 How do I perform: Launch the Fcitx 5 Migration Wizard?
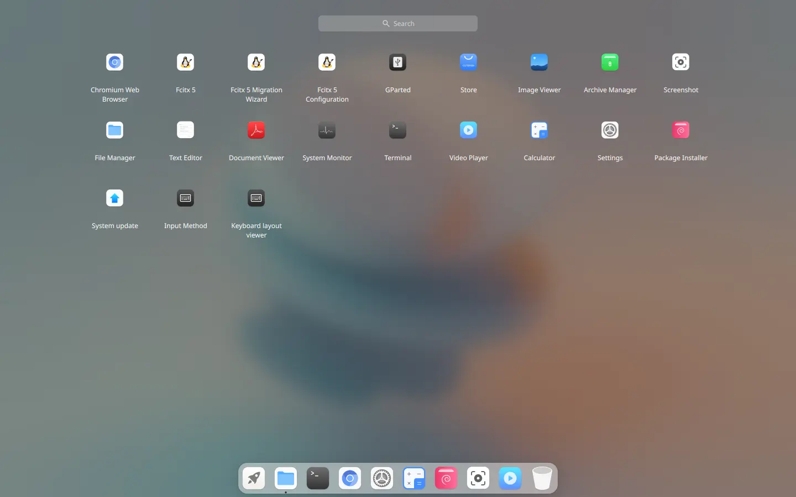(x=256, y=62)
